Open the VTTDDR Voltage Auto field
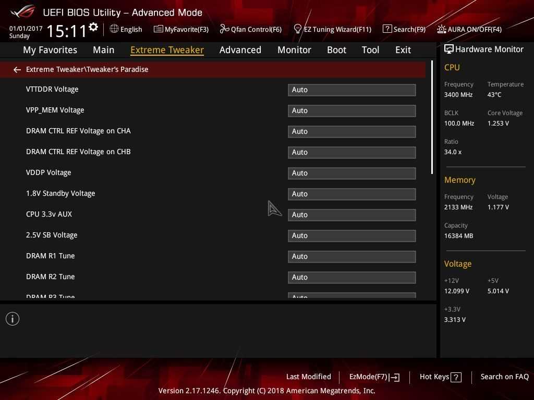This screenshot has width=534, height=400. point(351,90)
